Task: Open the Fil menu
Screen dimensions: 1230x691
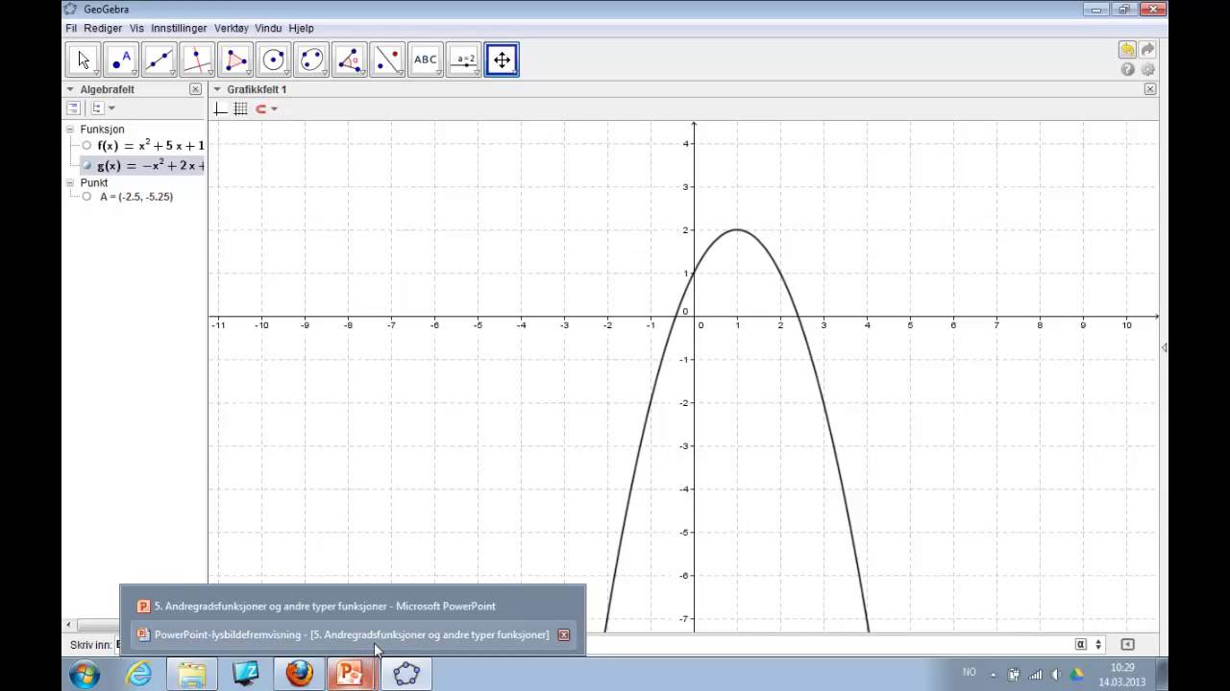Action: 71,29
